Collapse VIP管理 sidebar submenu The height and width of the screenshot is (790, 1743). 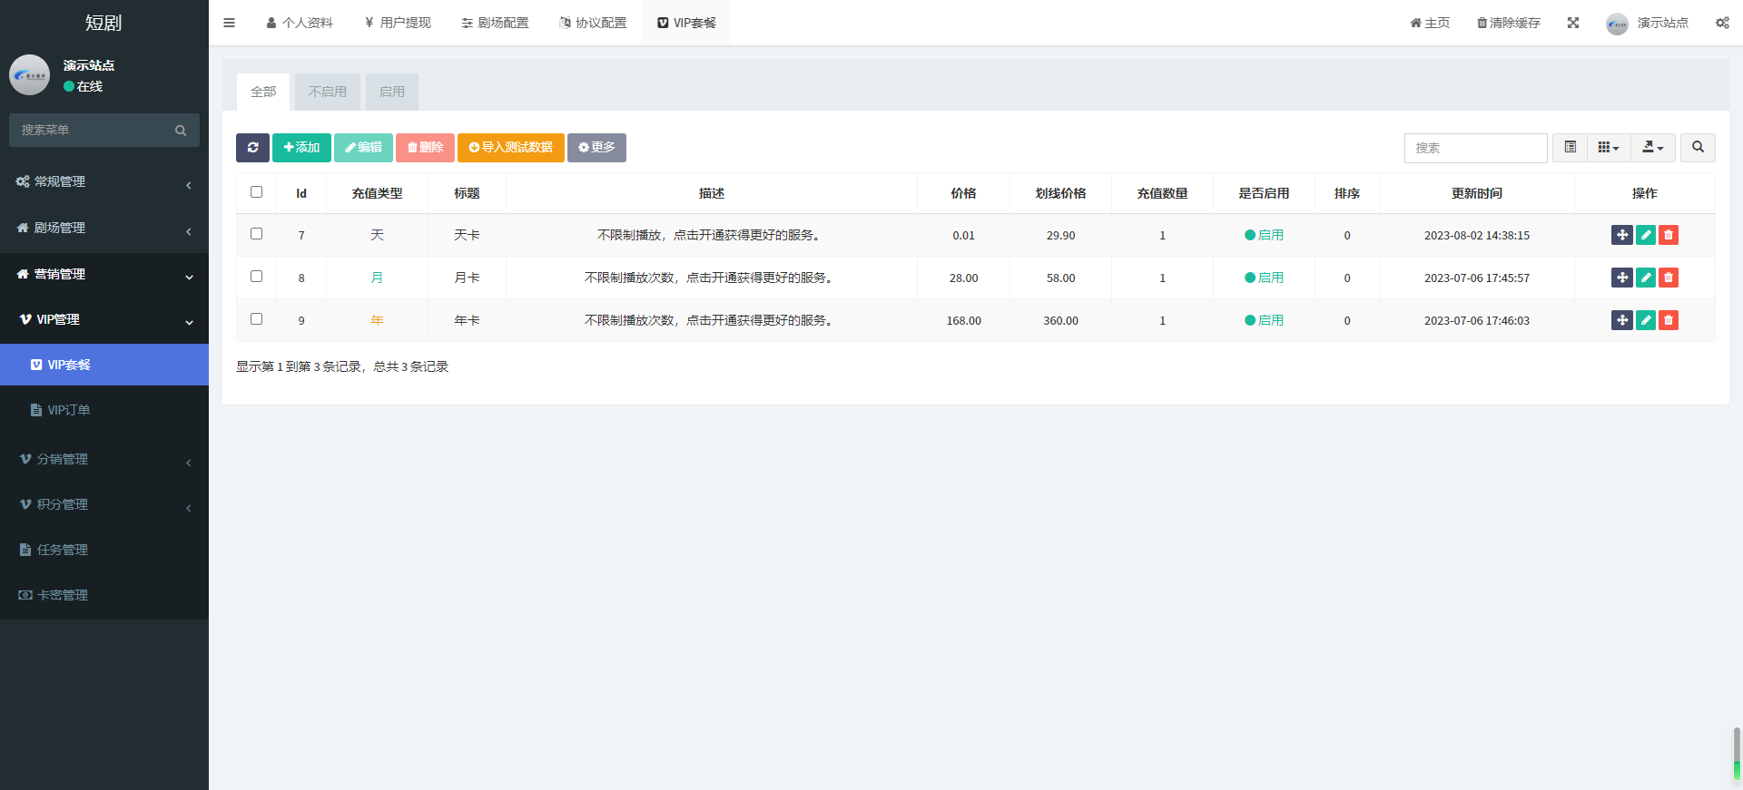pyautogui.click(x=104, y=320)
